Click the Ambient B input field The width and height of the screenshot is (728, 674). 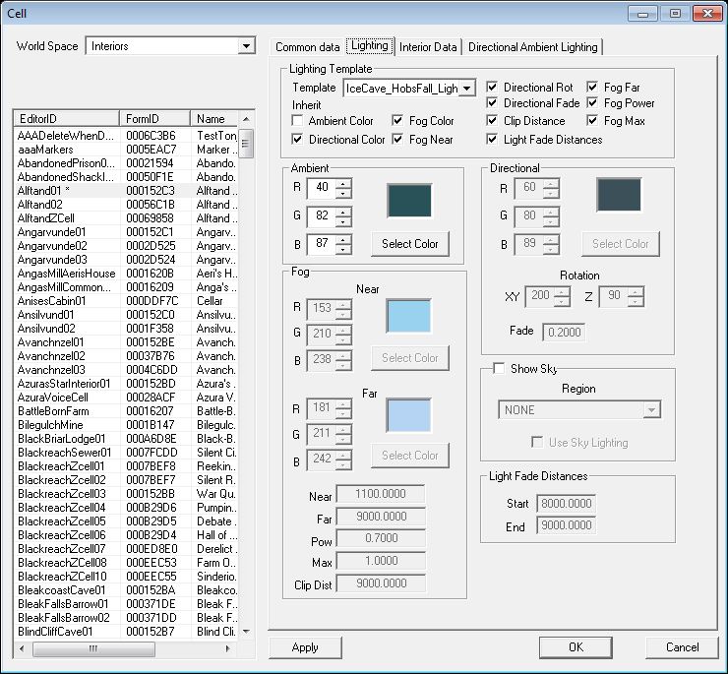pos(322,244)
